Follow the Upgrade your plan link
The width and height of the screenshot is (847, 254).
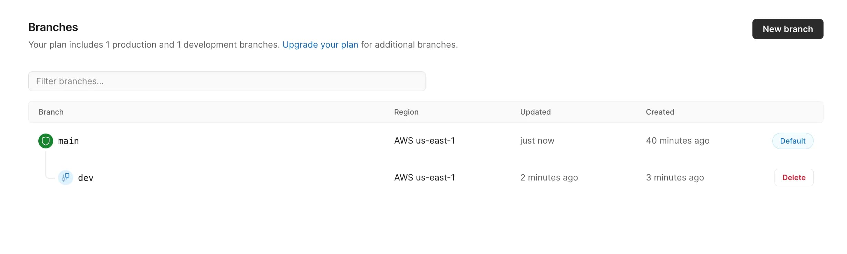click(320, 45)
